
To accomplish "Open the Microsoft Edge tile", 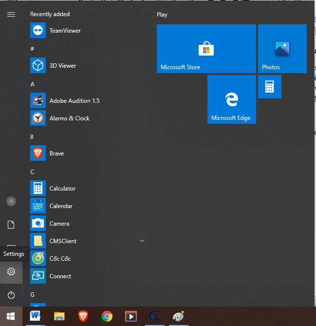I will click(x=232, y=99).
